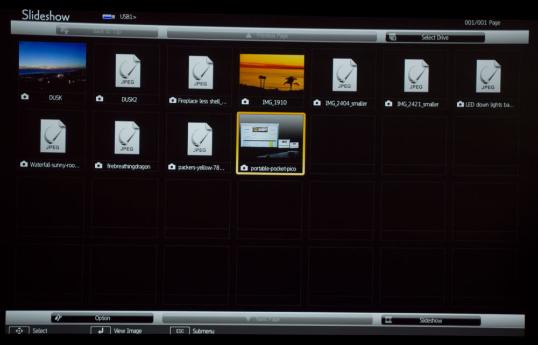Screen dimensions: 538x345
Task: Click the 'USB1>' path text
Action: tap(128, 17)
